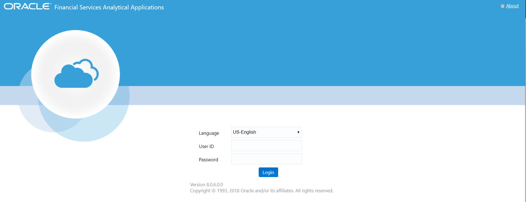Click the Oracle logo in header
Screen dimensions: 526x202
pos(27,6)
